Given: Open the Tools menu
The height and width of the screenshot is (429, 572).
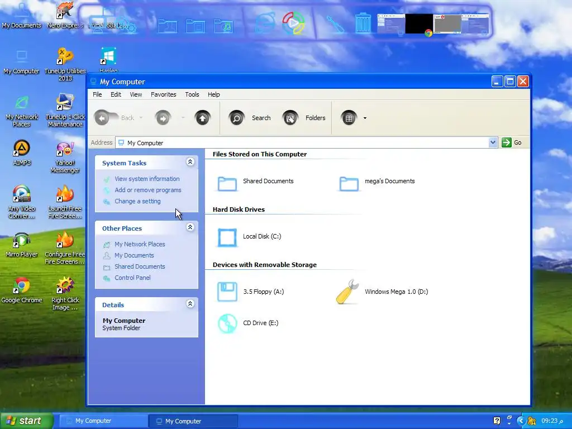Looking at the screenshot, I should pyautogui.click(x=192, y=94).
